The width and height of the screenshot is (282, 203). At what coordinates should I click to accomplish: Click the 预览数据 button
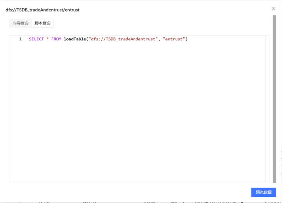[x=263, y=192]
